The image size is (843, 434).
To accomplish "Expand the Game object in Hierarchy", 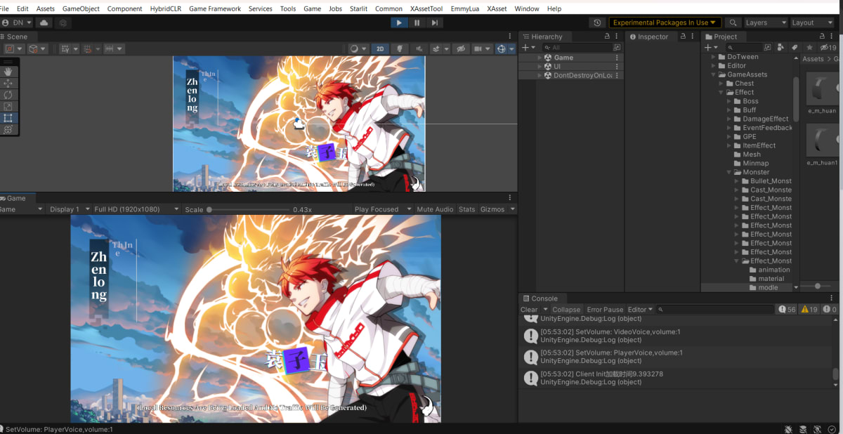I will click(x=540, y=58).
